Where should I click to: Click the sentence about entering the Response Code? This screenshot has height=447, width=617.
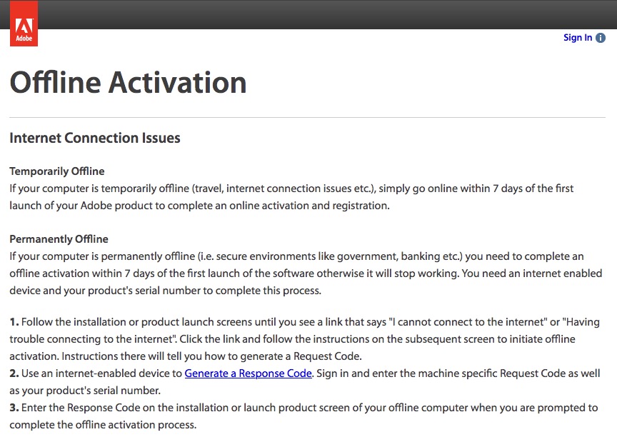point(304,416)
